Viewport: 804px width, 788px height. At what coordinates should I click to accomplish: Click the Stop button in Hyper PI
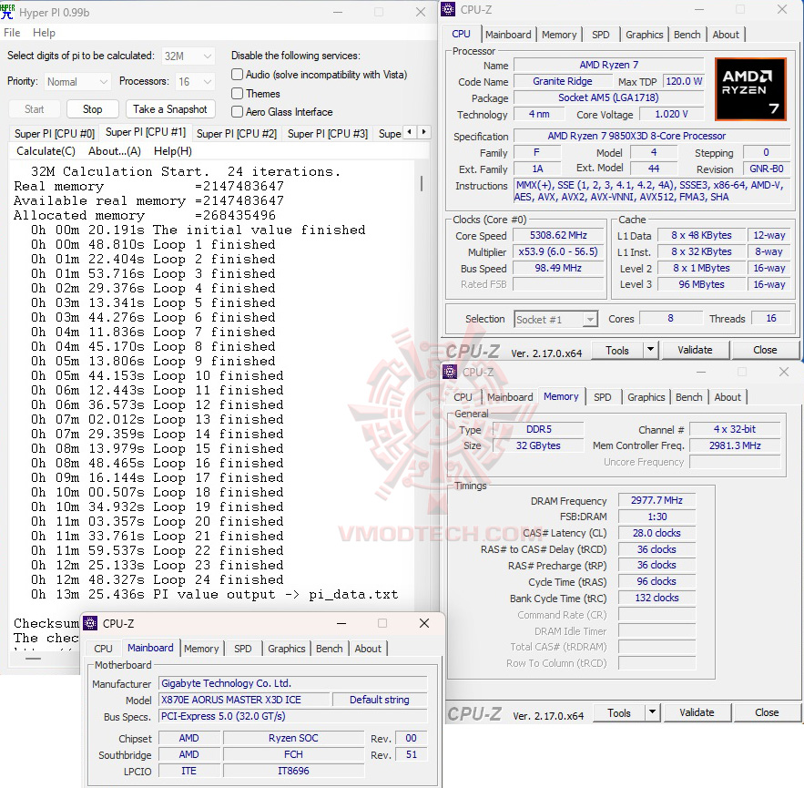[92, 109]
